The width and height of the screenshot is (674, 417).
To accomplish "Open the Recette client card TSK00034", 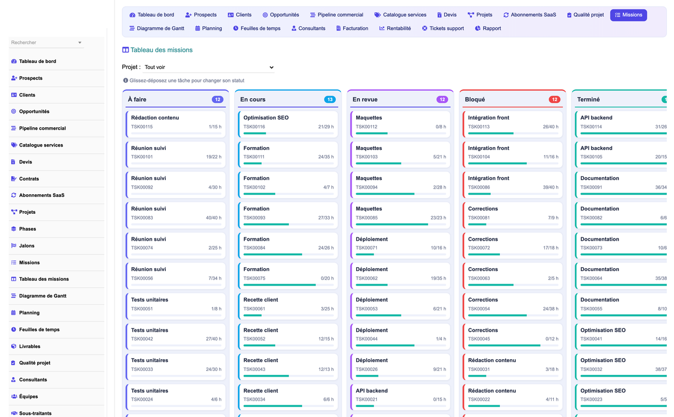I will 288,396.
